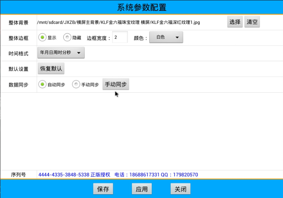Choose the 自动同步 radio option
Viewport: 283px width, 198px height.
[x=42, y=84]
